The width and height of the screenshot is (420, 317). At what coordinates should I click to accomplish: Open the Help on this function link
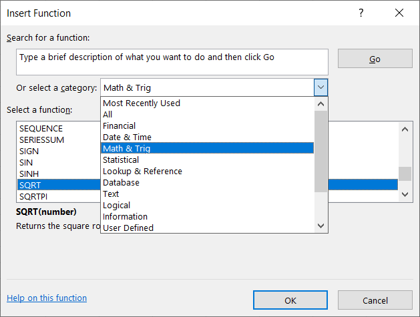click(47, 298)
